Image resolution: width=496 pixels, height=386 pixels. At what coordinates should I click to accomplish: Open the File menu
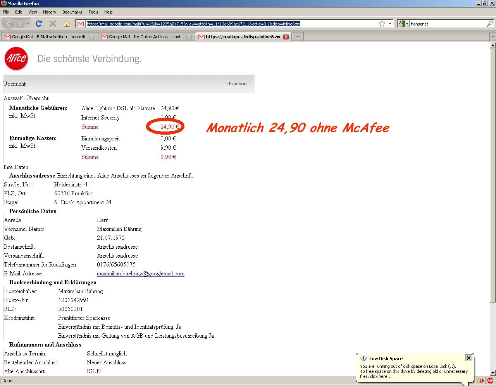pyautogui.click(x=6, y=12)
